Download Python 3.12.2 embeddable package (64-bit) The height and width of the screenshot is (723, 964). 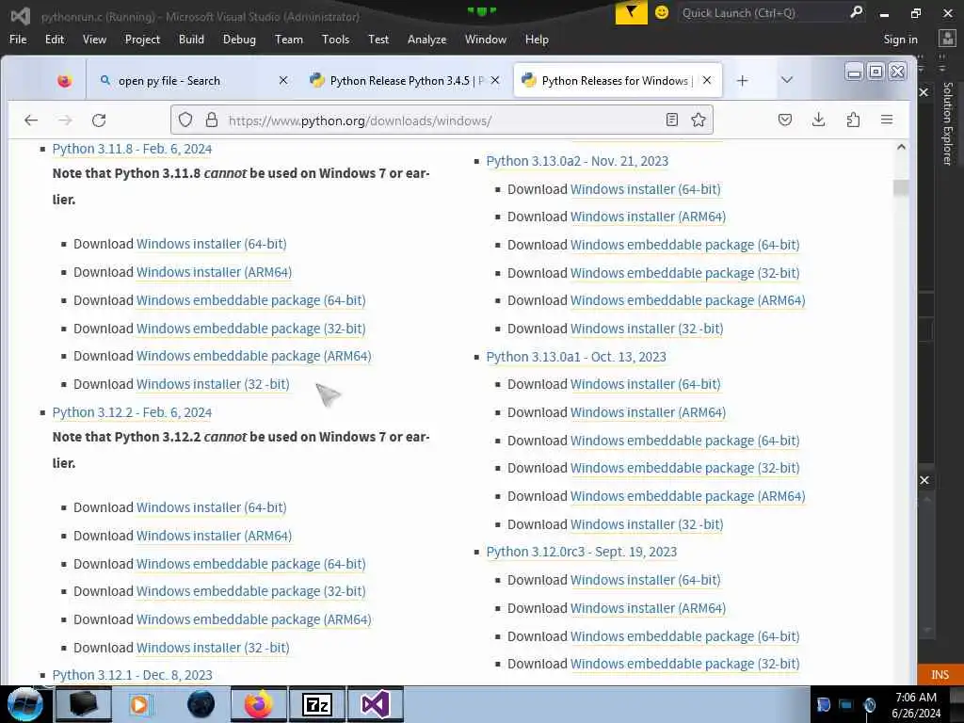[x=250, y=565]
